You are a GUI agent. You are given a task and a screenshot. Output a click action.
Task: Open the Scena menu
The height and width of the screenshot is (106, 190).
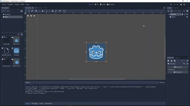(4, 4)
